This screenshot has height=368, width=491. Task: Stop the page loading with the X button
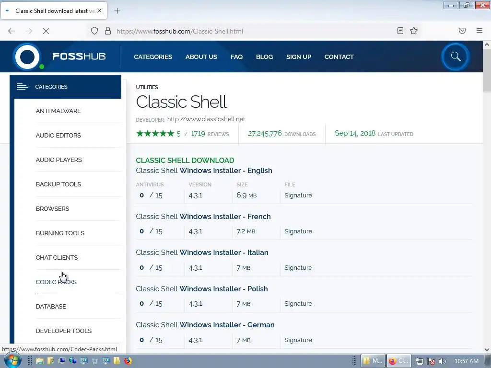(x=46, y=31)
